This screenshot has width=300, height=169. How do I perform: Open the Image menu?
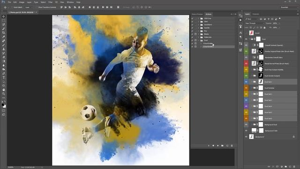pyautogui.click(x=22, y=2)
